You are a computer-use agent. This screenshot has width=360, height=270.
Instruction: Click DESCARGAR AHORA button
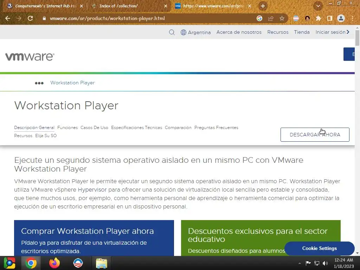[x=315, y=135]
